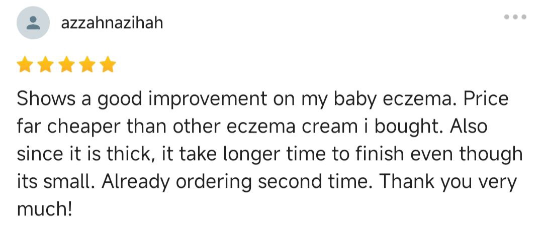The width and height of the screenshot is (543, 227).
Task: Click the fourth rating star
Action: point(87,65)
